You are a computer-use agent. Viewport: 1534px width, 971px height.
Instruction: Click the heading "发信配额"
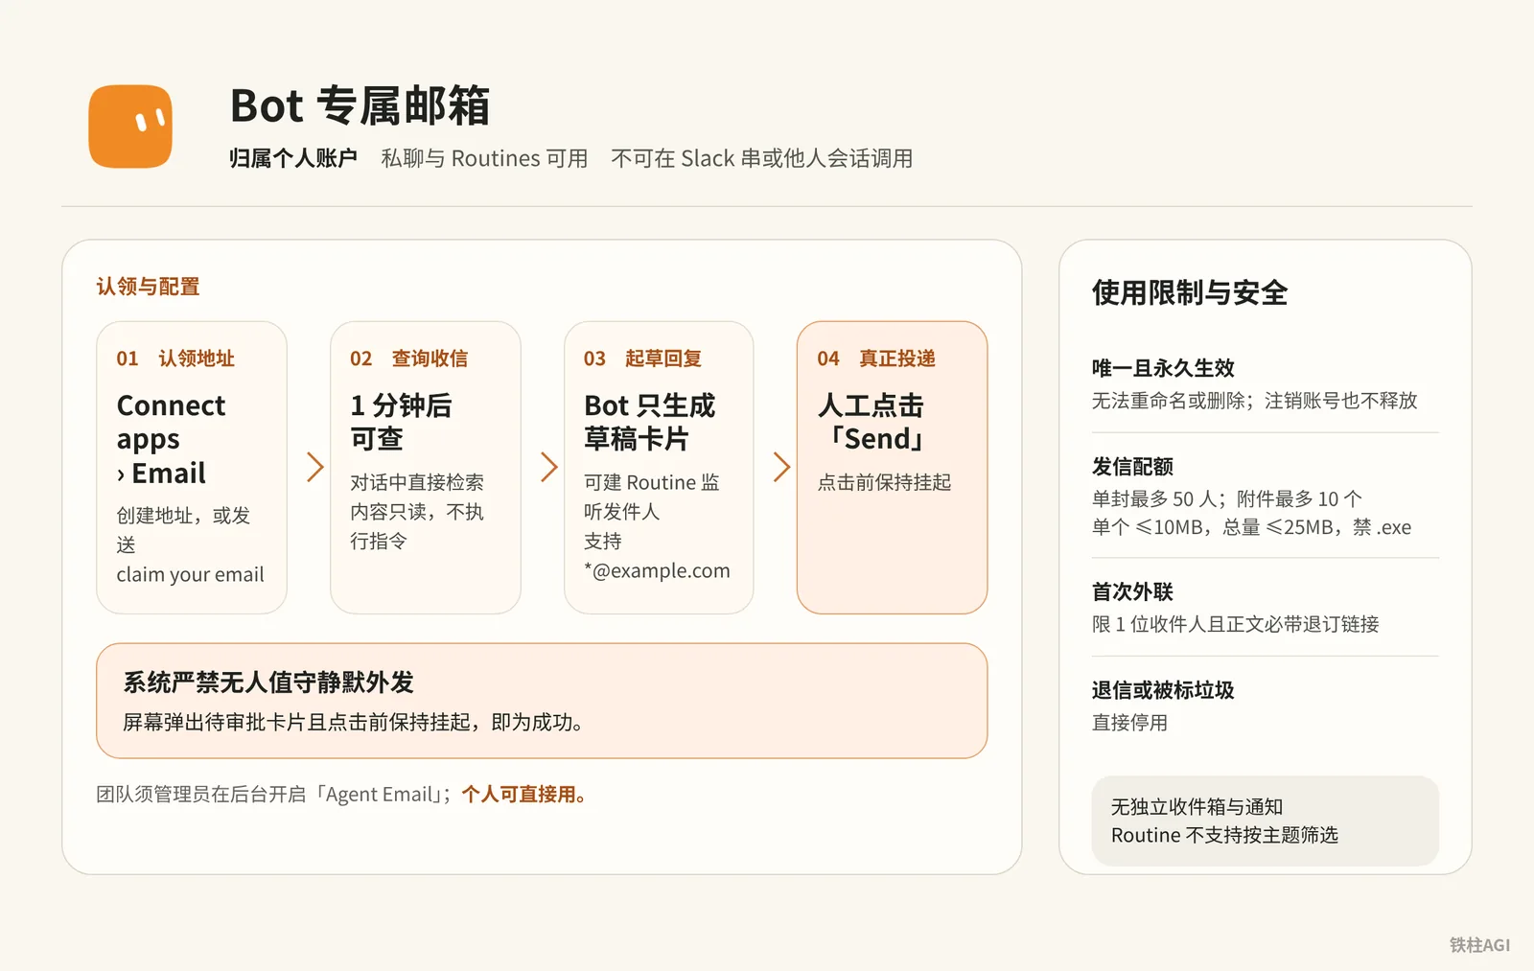pos(1132,467)
